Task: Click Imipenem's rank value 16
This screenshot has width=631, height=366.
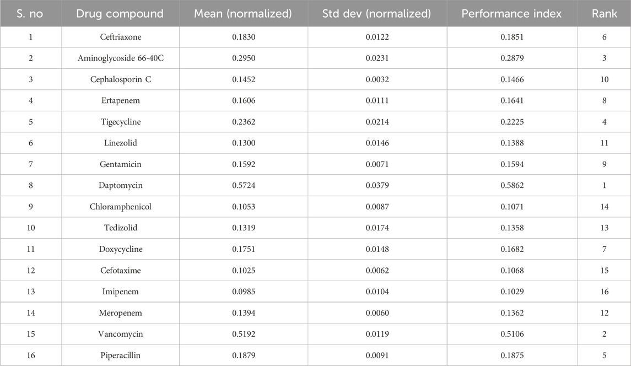Action: click(604, 292)
